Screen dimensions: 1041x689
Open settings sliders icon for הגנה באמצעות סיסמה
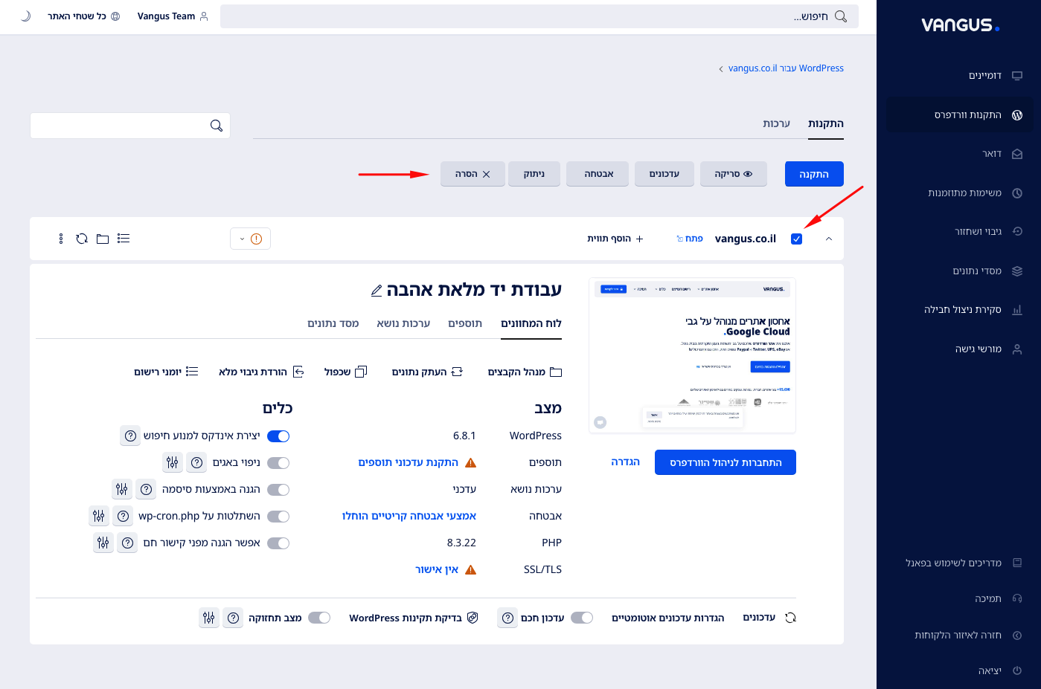(122, 490)
